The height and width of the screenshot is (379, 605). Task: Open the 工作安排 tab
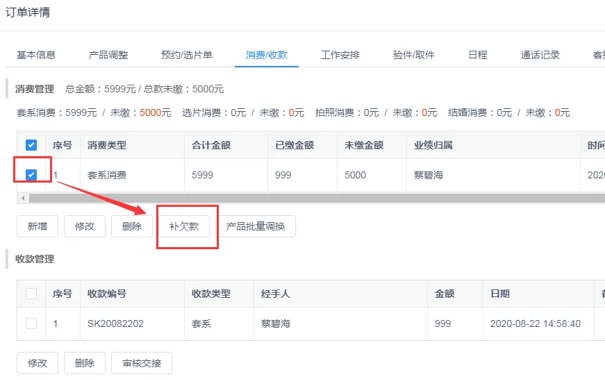[340, 55]
